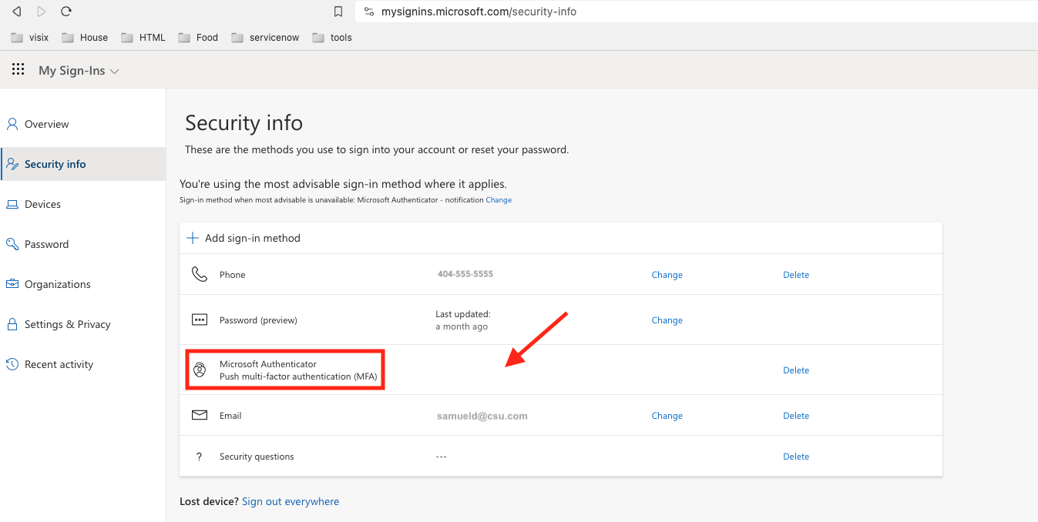Click the Email envelope icon

pyautogui.click(x=200, y=415)
